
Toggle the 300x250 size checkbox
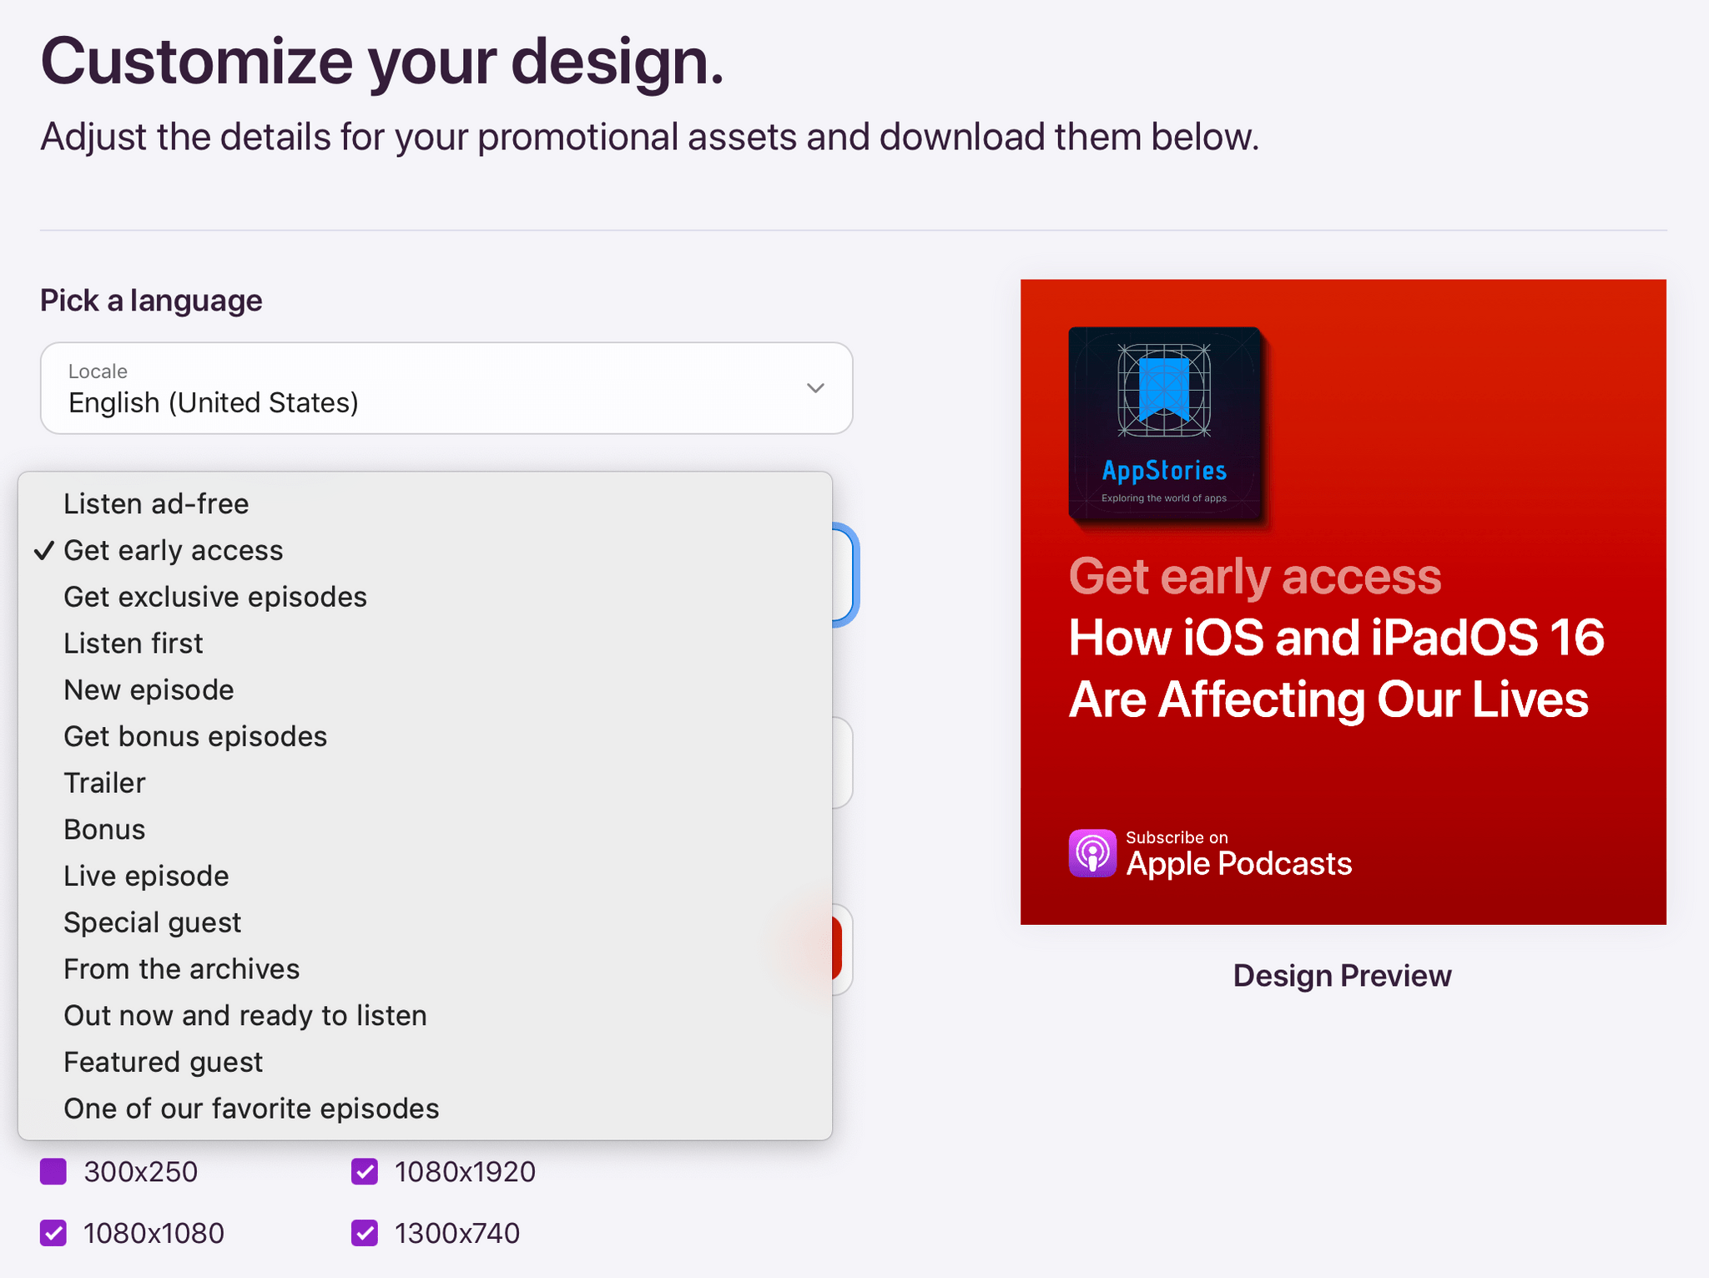[53, 1172]
